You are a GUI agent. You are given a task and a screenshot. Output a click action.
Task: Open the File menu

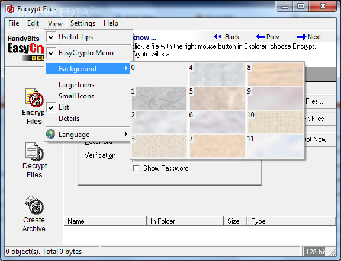pyautogui.click(x=14, y=23)
